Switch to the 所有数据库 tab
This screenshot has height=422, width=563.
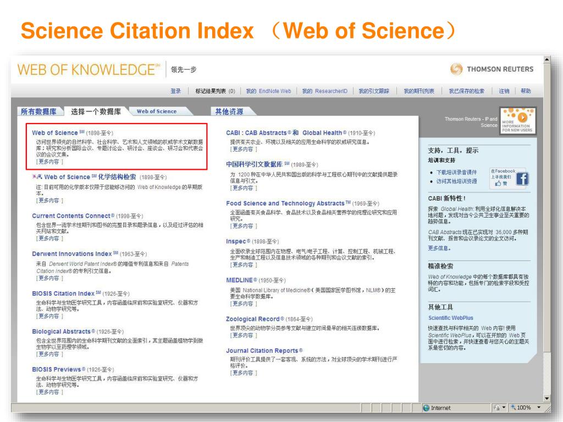click(x=39, y=112)
